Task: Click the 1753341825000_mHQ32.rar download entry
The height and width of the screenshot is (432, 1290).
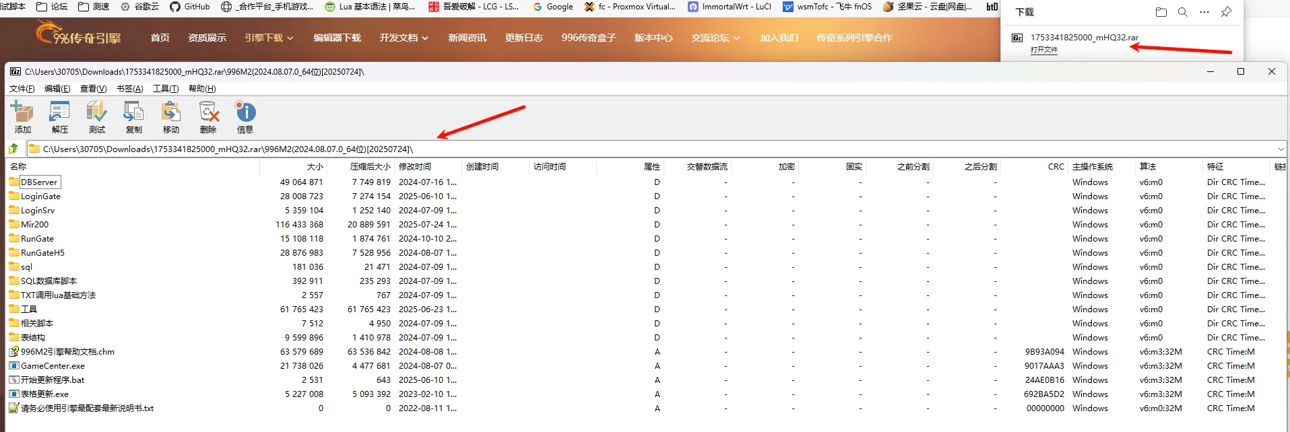Action: point(1084,38)
